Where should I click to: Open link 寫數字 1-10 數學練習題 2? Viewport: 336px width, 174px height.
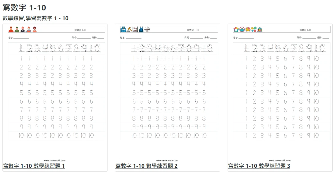(x=147, y=166)
